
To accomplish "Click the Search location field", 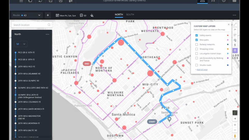I will 30,25.
